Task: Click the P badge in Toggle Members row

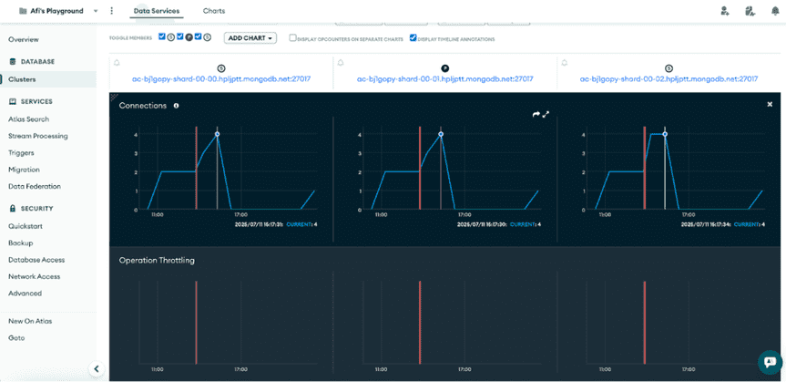Action: pyautogui.click(x=189, y=37)
